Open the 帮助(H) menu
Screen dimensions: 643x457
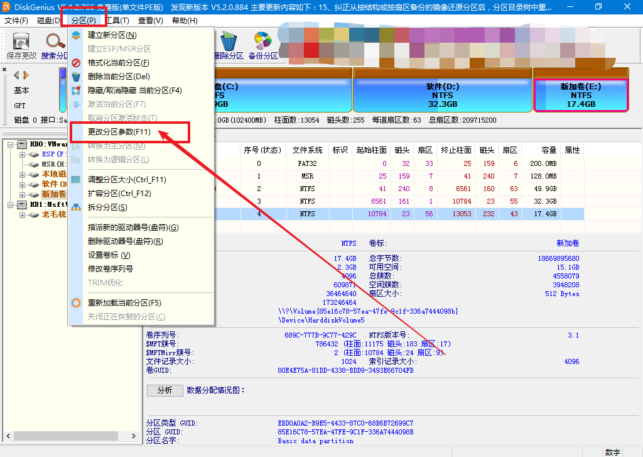(185, 21)
